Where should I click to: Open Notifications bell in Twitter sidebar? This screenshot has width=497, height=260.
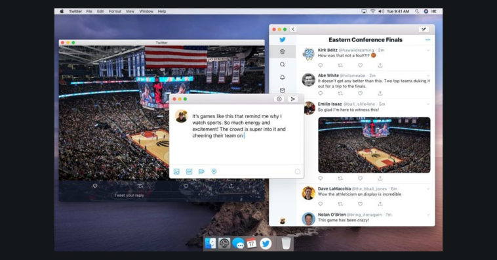(x=282, y=77)
